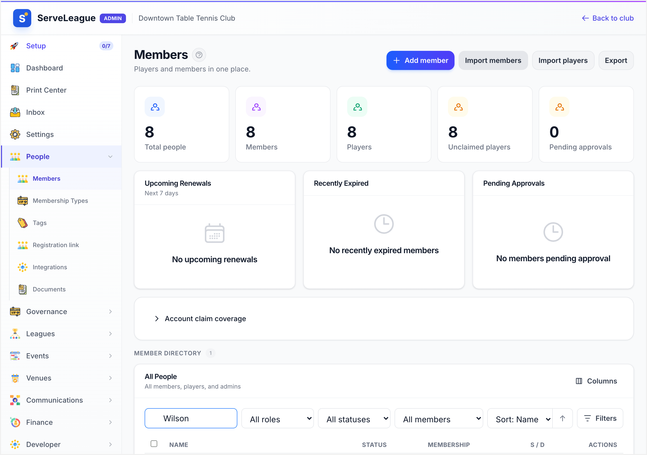Screen dimensions: 647x455
Task: Click the ServeLeague logo icon
Action: pos(22,18)
